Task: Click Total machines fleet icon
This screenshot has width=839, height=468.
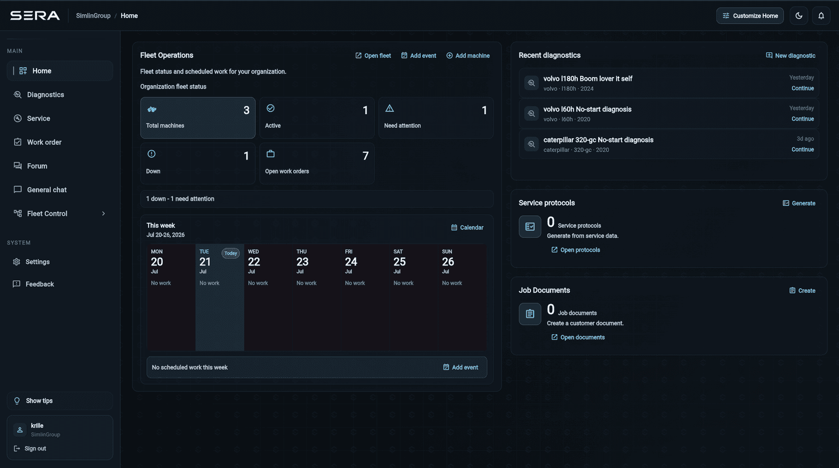Action: point(152,109)
